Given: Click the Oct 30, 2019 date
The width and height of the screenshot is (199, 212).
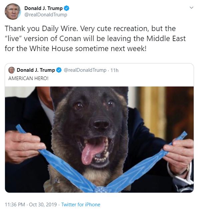Looking at the screenshot, I should (x=43, y=204).
